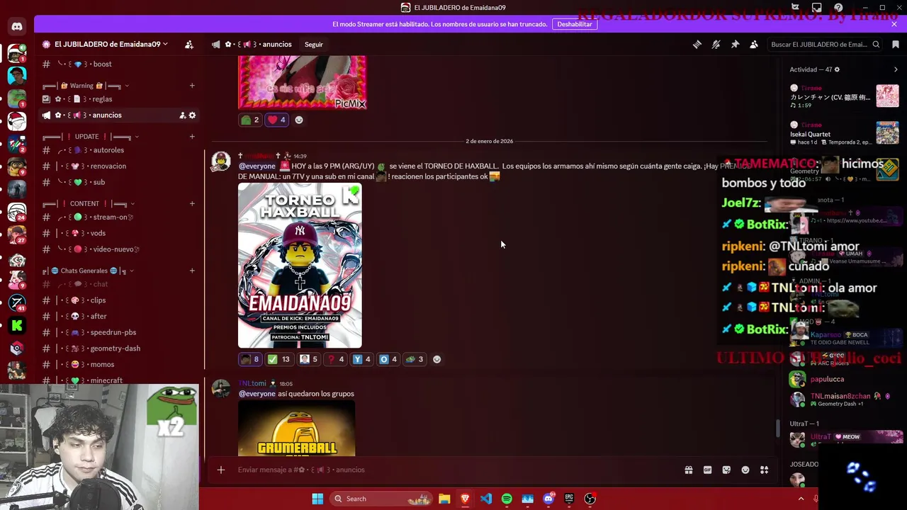907x510 pixels.
Task: Open pinned messages in channel header
Action: [x=735, y=44]
